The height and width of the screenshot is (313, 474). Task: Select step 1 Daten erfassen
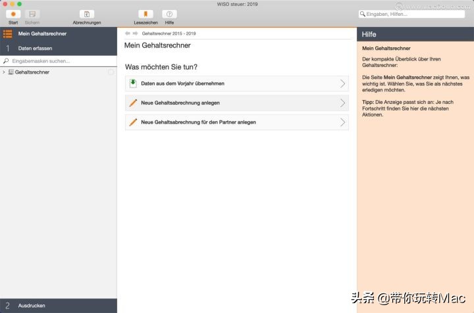pyautogui.click(x=36, y=48)
